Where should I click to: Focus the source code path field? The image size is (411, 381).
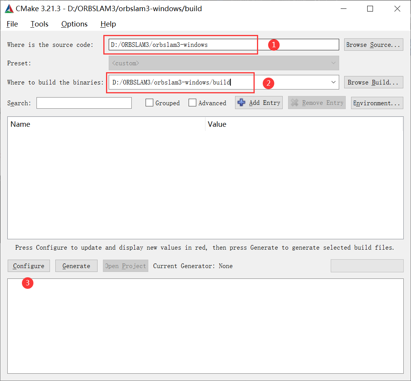(x=224, y=45)
